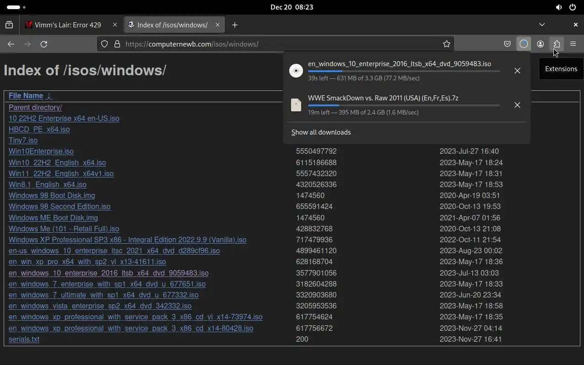Open the Parent directory/ link
The height and width of the screenshot is (365, 584).
[35, 108]
